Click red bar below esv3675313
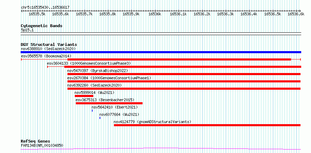The height and width of the screenshot is (153, 311). (109, 103)
